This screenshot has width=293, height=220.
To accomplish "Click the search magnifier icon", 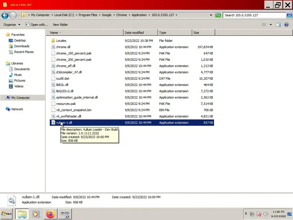I will [289, 15].
